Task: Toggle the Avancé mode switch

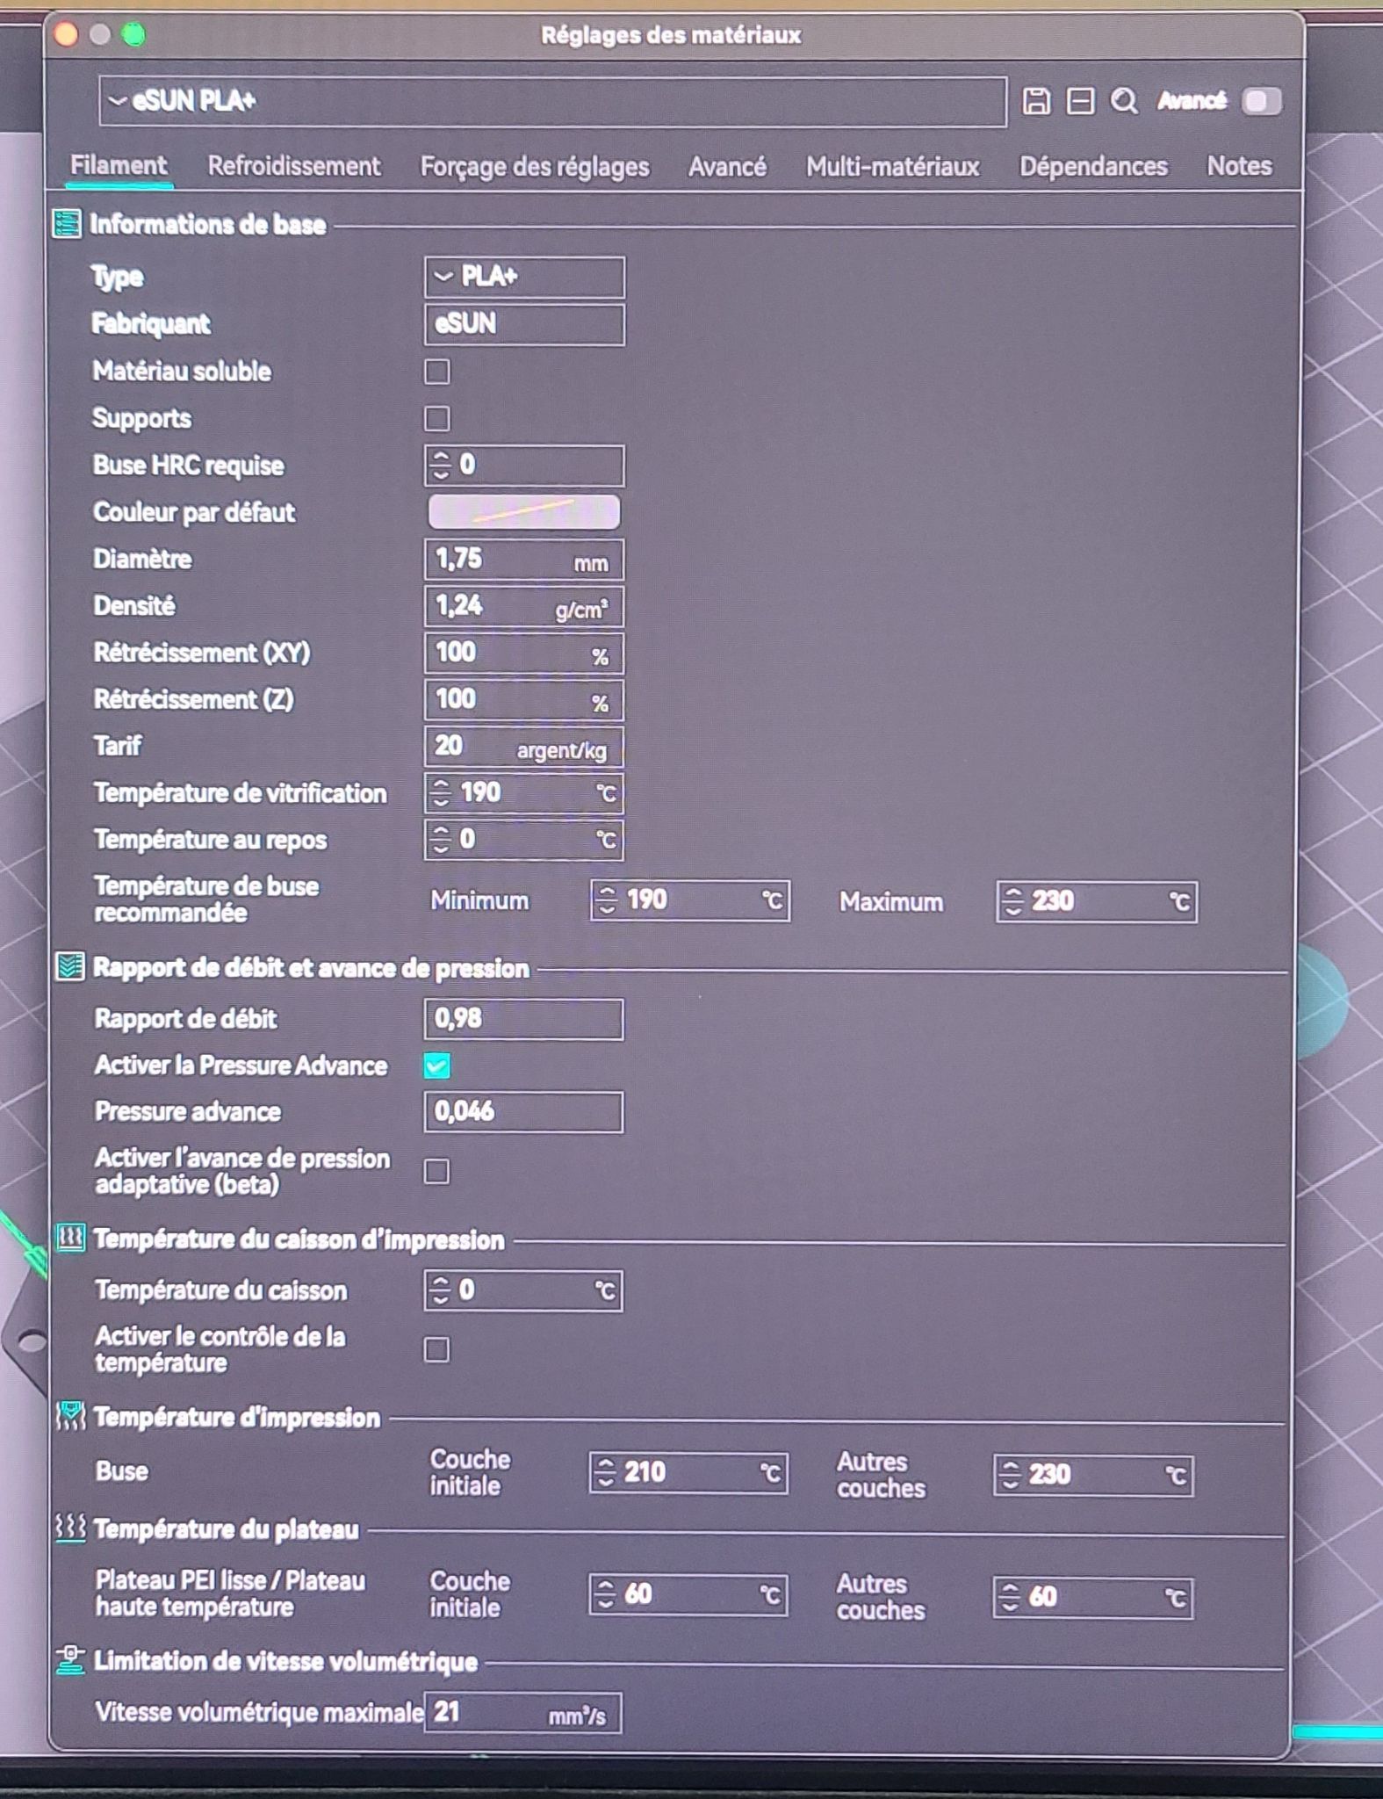Action: 1262,102
